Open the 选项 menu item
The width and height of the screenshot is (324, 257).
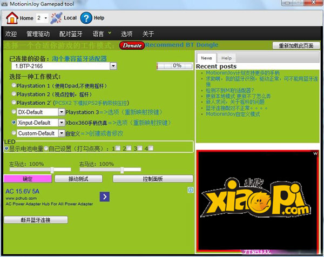pos(127,33)
